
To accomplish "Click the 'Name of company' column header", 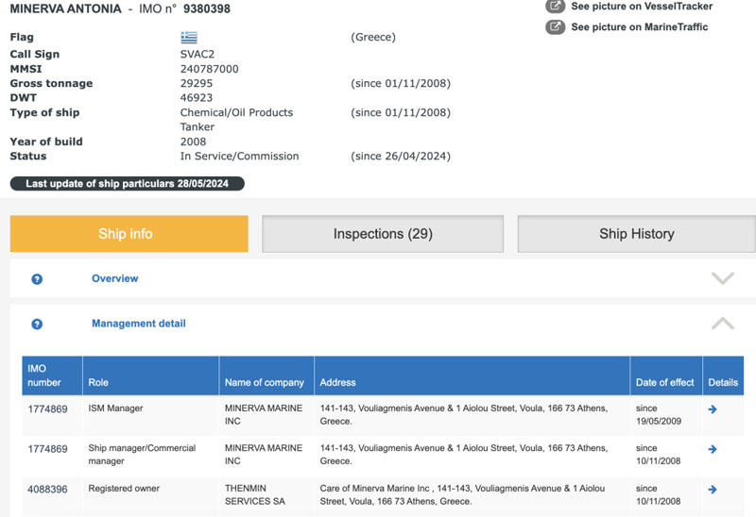I will (266, 375).
